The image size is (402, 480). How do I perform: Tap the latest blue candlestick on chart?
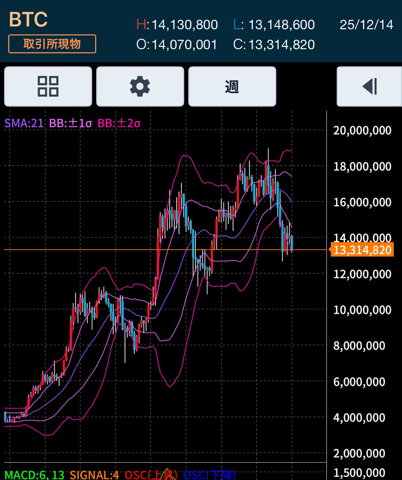292,243
